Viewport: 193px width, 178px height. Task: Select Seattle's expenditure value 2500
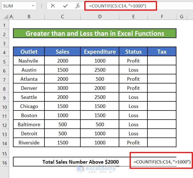tap(100, 97)
